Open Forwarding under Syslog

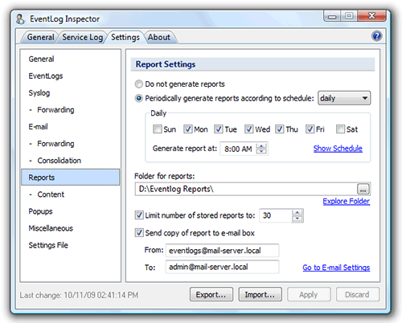click(x=55, y=110)
